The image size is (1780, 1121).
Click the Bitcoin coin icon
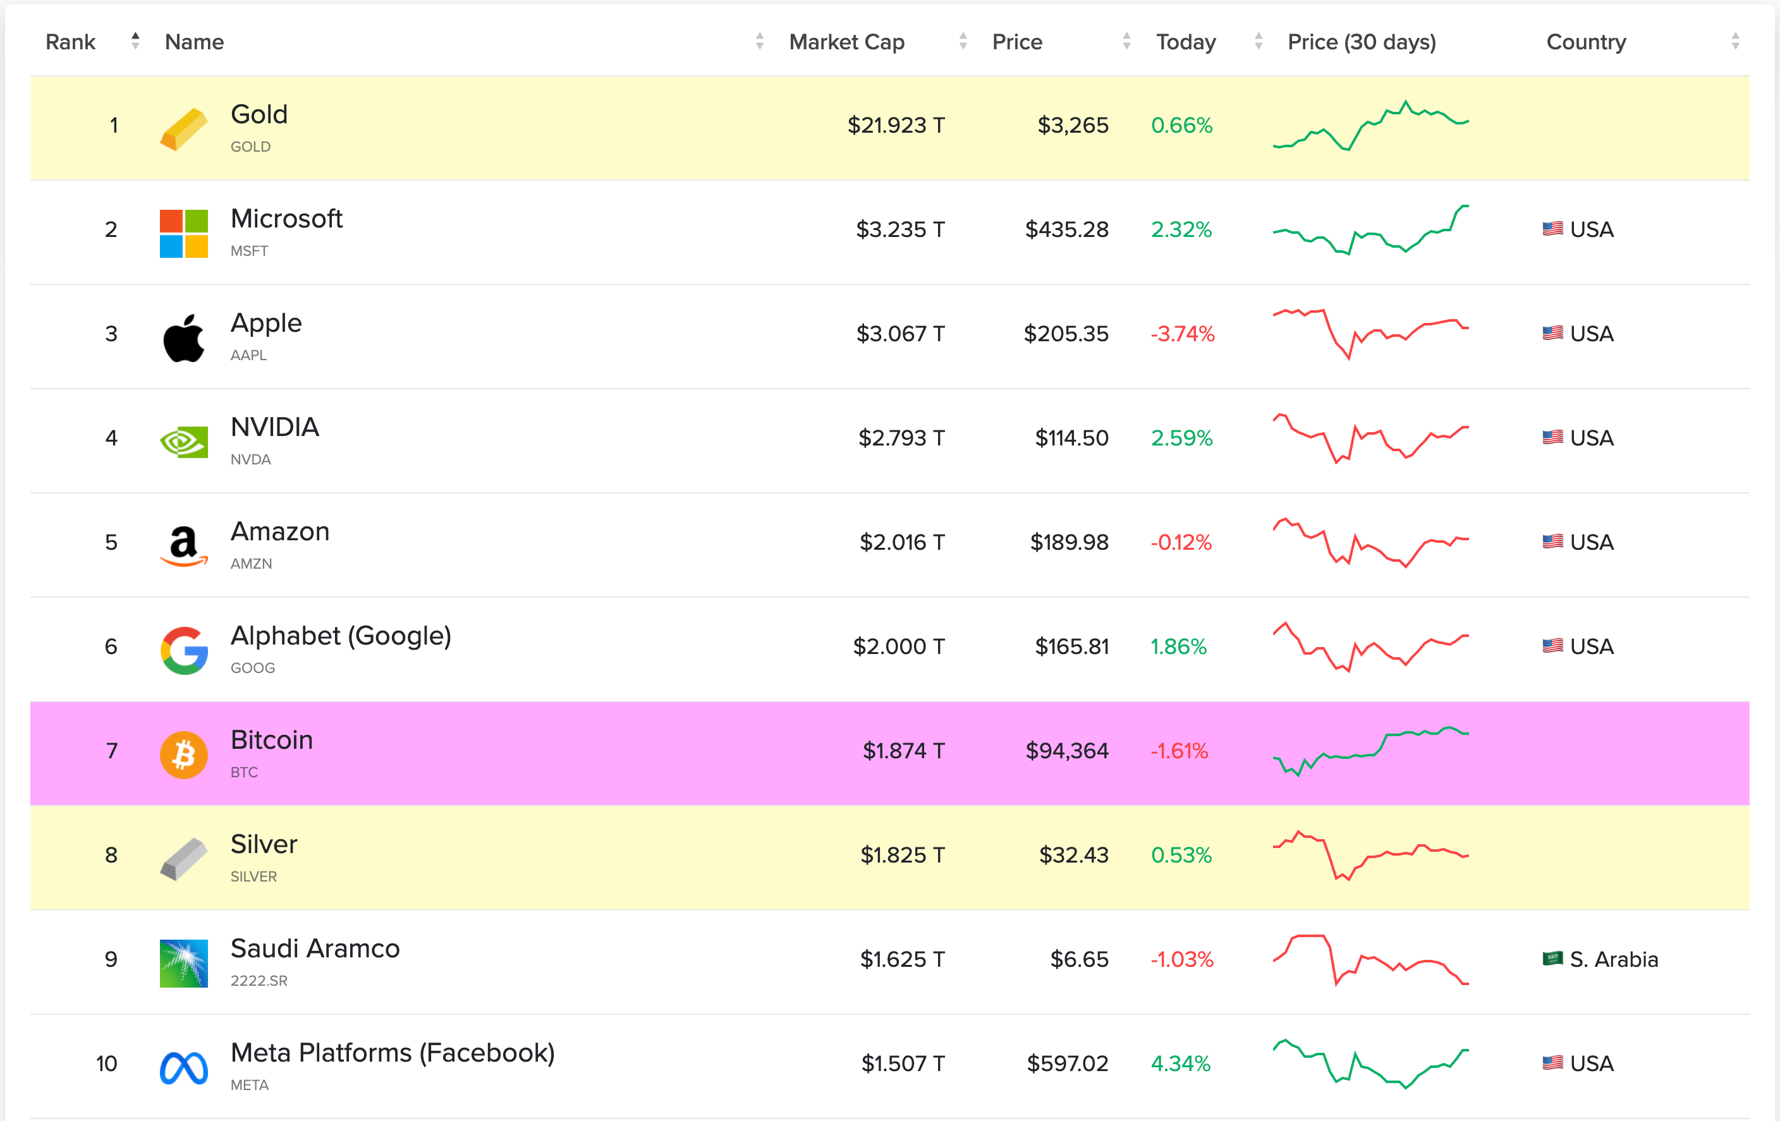click(183, 754)
